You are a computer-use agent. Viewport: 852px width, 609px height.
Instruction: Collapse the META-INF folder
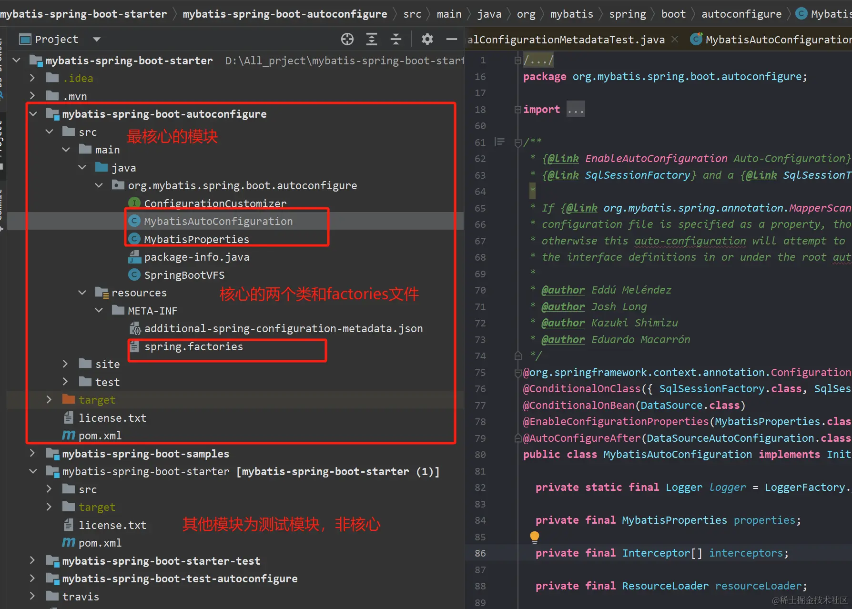[x=99, y=310]
